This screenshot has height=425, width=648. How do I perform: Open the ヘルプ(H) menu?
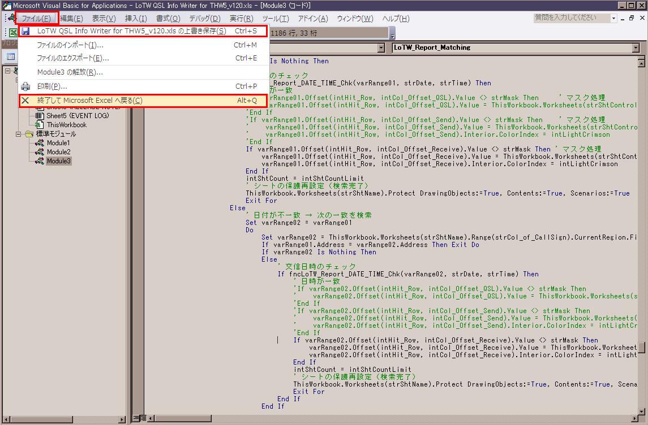click(396, 19)
